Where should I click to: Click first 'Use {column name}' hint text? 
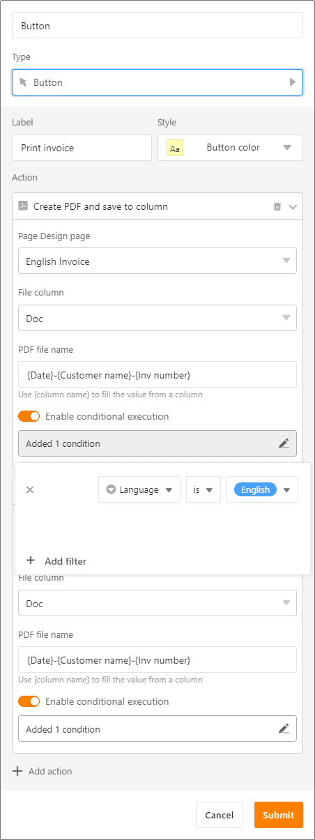point(110,395)
